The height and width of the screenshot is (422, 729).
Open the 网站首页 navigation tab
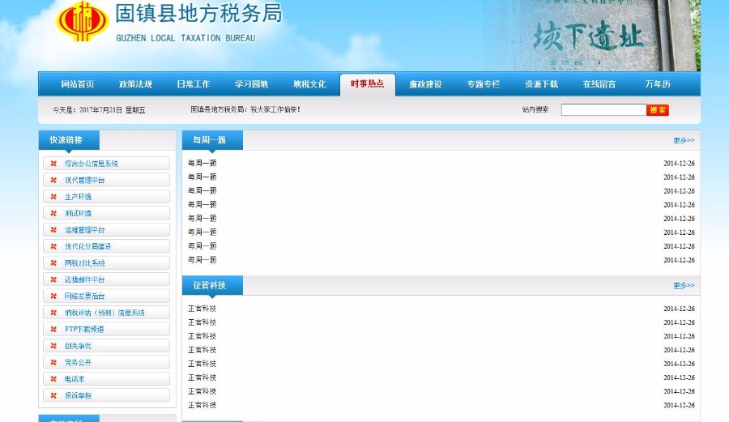point(77,84)
